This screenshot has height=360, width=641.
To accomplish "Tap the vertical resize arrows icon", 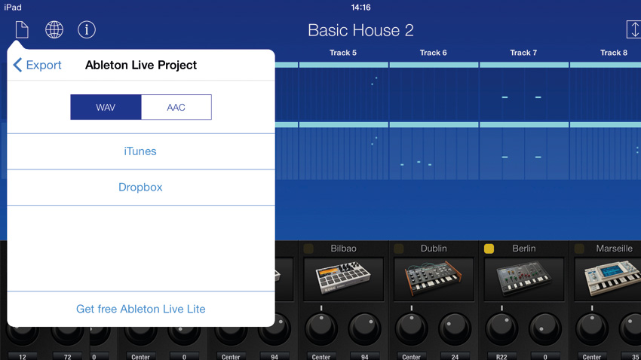I will tap(634, 30).
